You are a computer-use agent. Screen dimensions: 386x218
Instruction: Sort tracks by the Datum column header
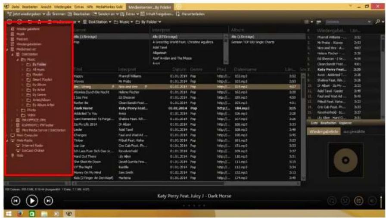click(x=179, y=70)
